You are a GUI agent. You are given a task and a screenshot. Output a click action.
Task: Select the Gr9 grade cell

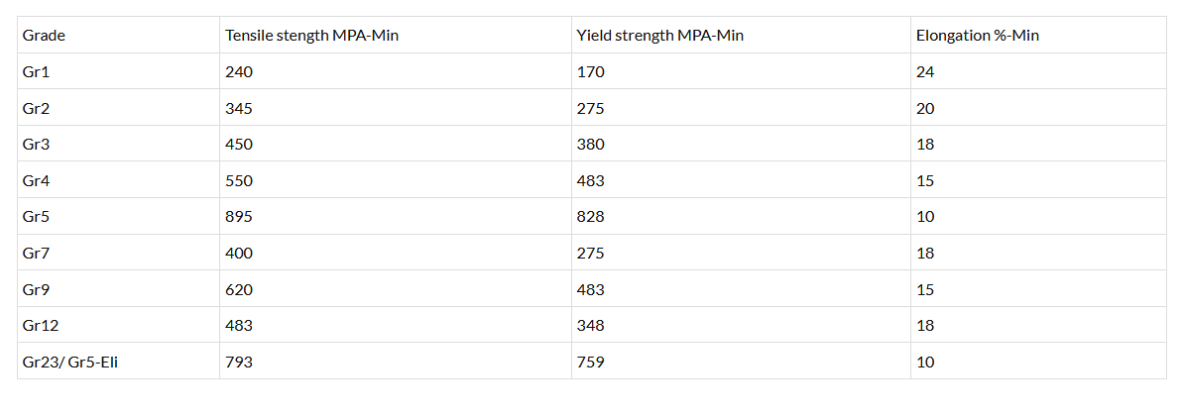pyautogui.click(x=37, y=290)
